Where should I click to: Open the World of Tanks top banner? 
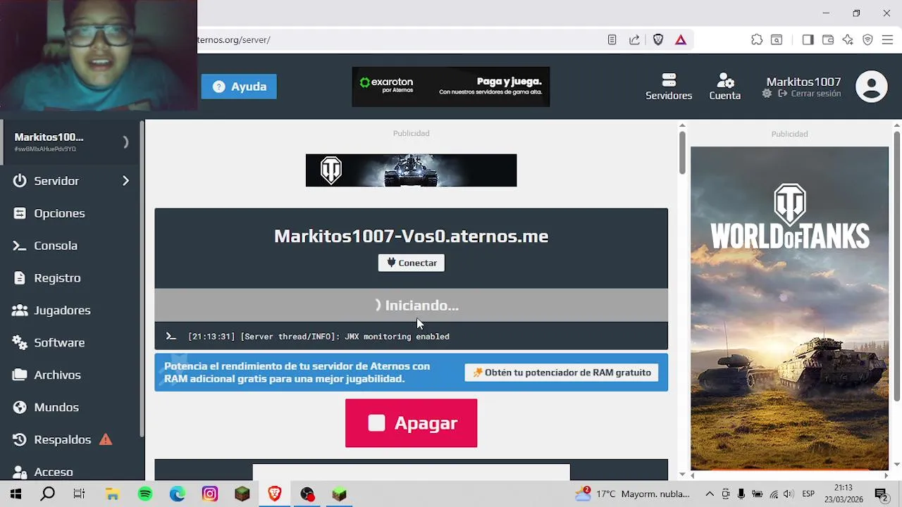[x=412, y=170]
